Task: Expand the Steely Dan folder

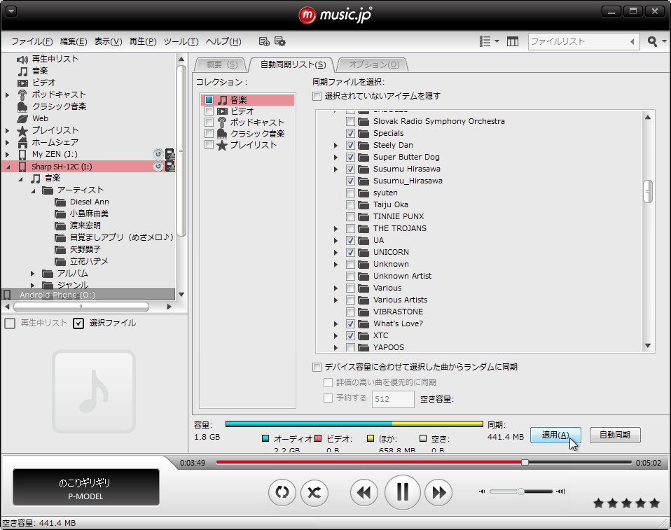Action: click(x=336, y=146)
